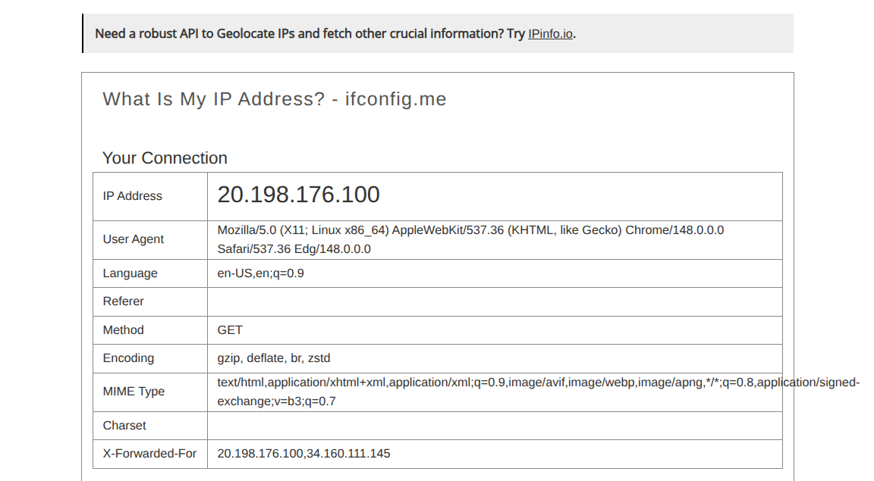Click the User Agent label cell

[150, 240]
